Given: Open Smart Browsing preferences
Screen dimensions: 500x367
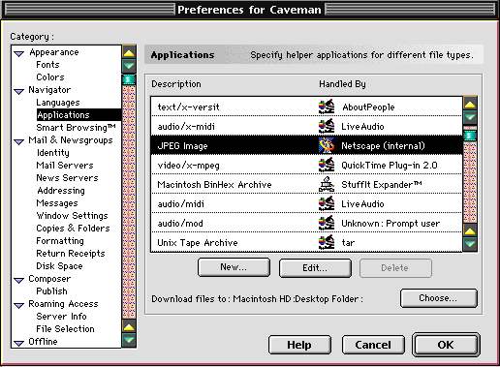Looking at the screenshot, I should tap(76, 128).
